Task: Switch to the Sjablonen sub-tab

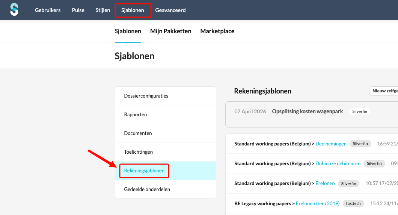Action: 128,31
